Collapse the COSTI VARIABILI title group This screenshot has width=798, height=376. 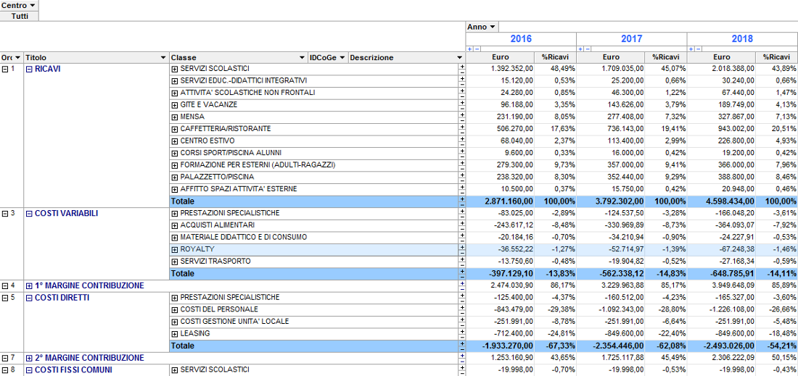pyautogui.click(x=29, y=214)
